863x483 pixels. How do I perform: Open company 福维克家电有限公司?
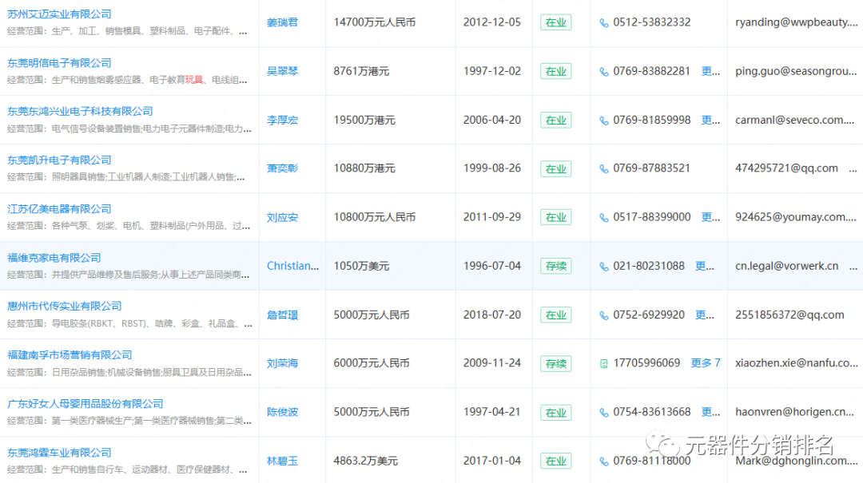pos(54,257)
